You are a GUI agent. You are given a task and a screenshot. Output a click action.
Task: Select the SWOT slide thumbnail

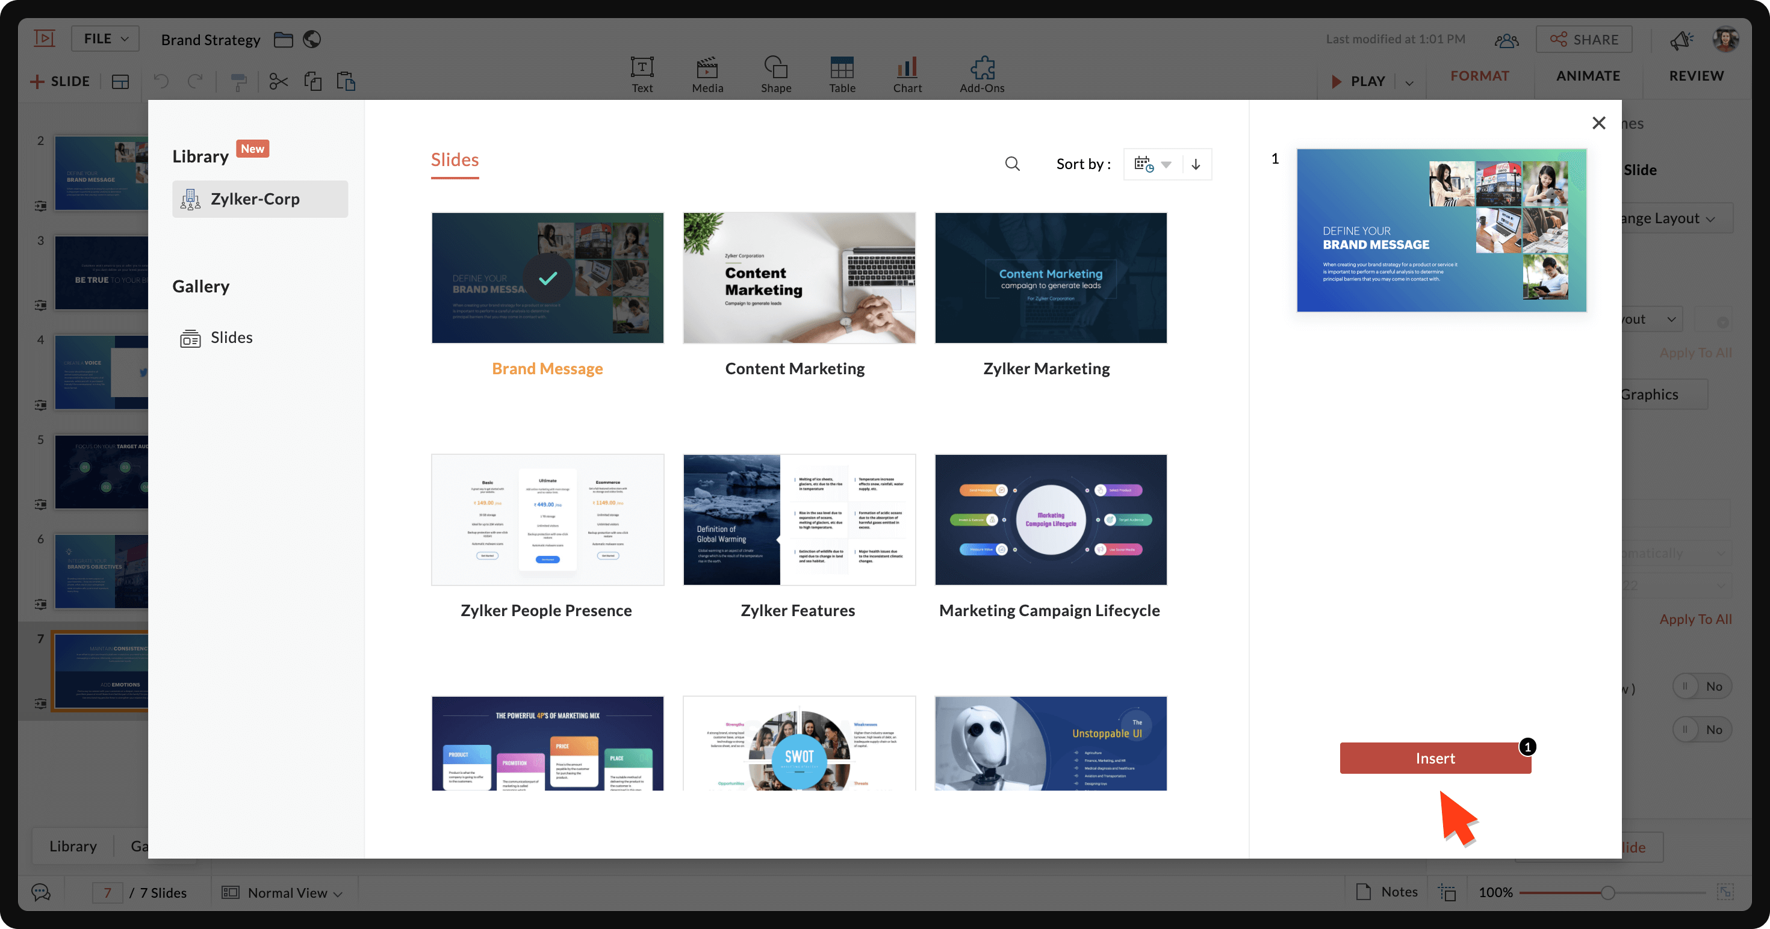[799, 744]
